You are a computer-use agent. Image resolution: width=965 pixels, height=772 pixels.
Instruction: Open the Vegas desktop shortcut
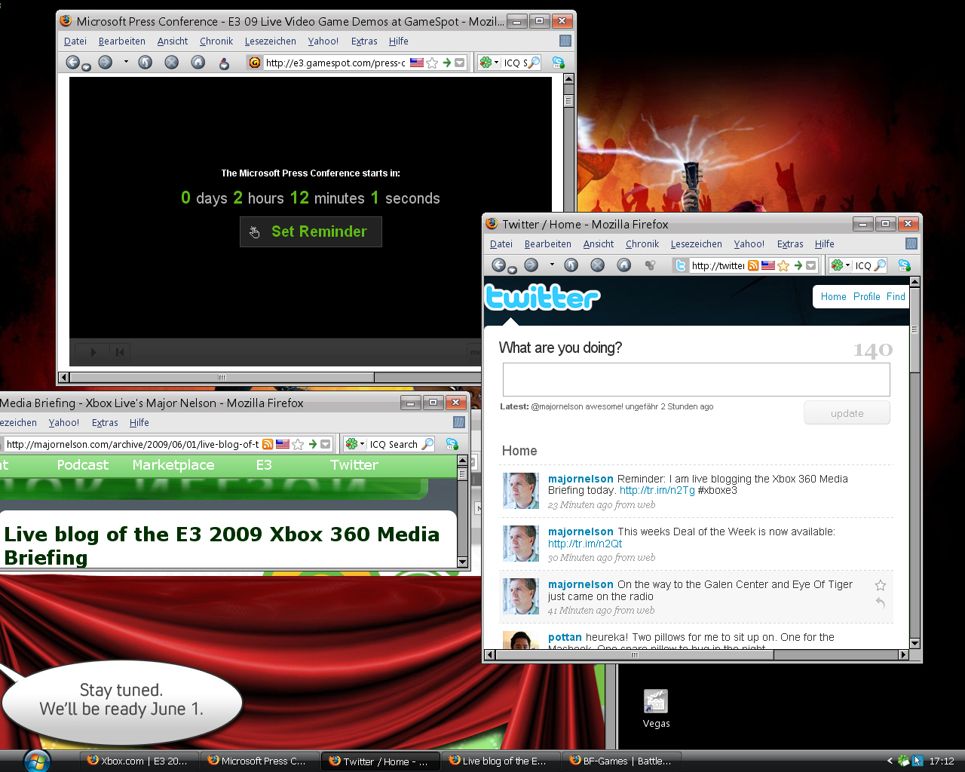656,709
